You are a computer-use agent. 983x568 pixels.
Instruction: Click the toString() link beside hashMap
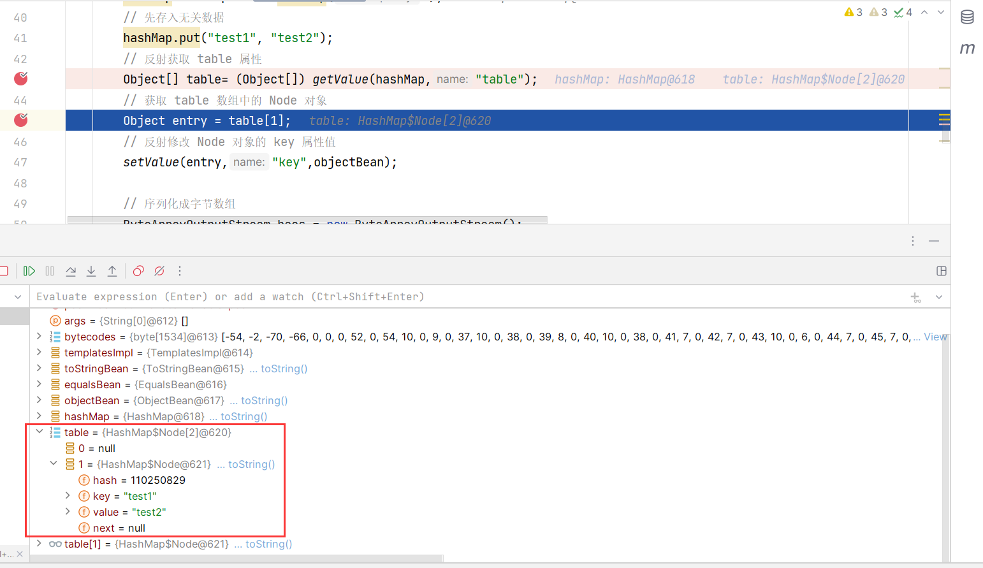click(x=244, y=416)
